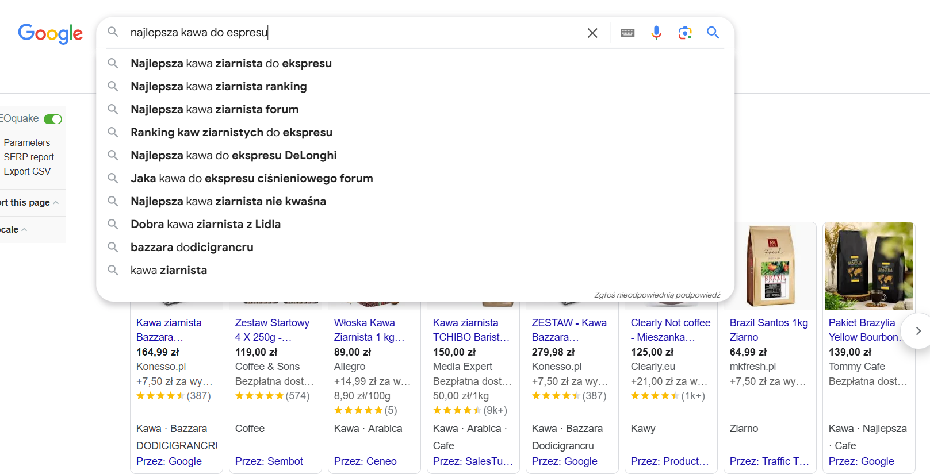930x474 pixels.
Task: Click 'Przez: Sembot' link
Action: point(269,461)
